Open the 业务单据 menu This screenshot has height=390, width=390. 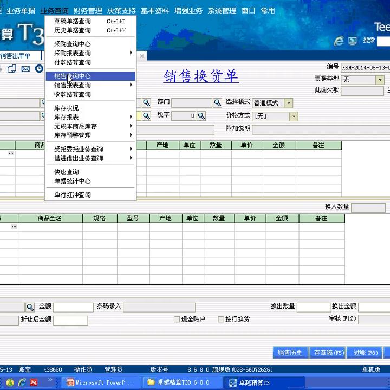[21, 11]
